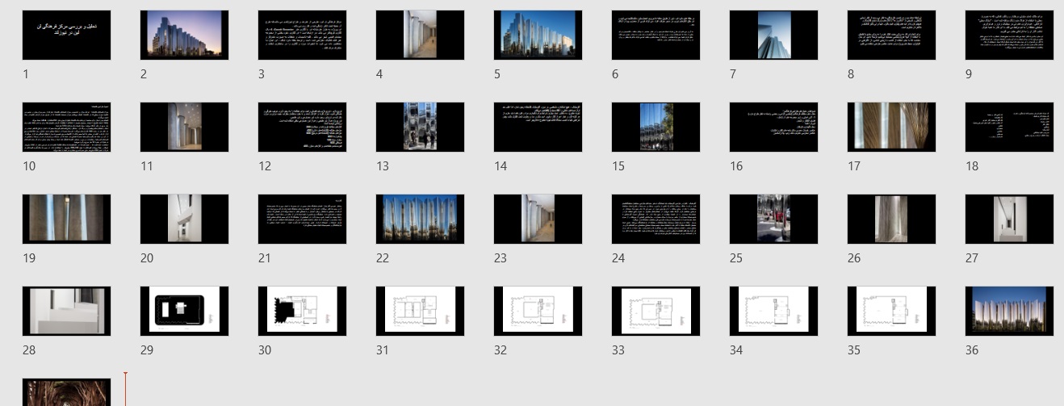Click slide 35 floor plan thumbnail

tap(891, 311)
